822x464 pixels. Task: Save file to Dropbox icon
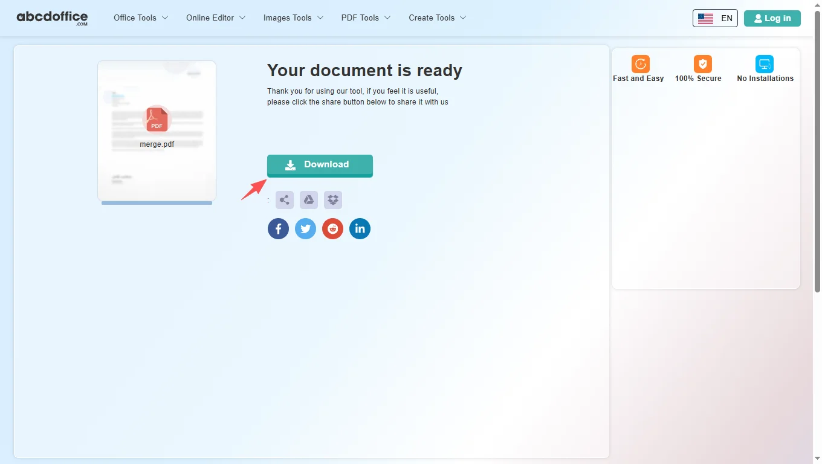click(333, 200)
